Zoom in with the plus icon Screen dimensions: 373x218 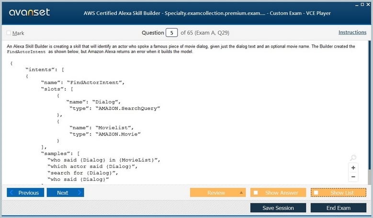click(x=353, y=168)
